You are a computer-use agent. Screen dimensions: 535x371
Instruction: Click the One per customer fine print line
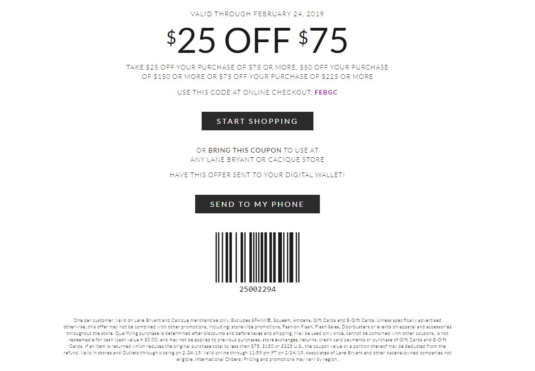[257, 320]
